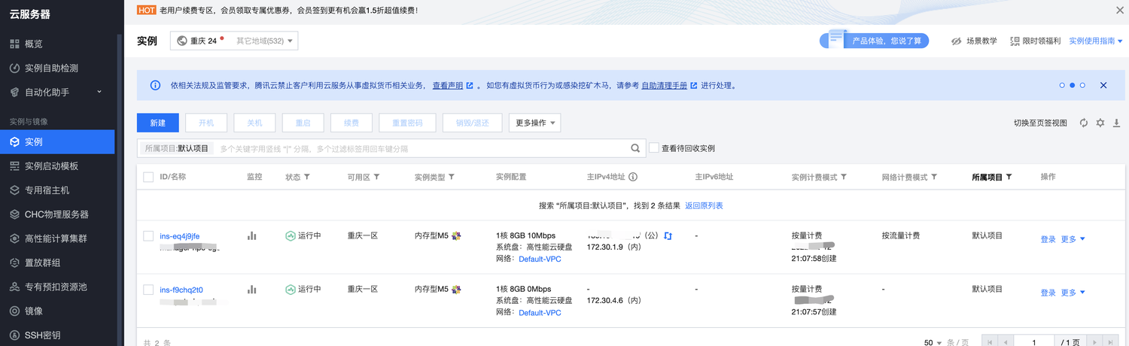Image resolution: width=1129 pixels, height=346 pixels.
Task: Click 切换至页签视图
Action: (1040, 123)
